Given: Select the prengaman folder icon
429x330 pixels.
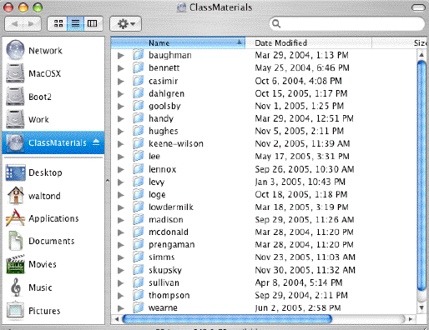Looking at the screenshot, I should click(138, 244).
